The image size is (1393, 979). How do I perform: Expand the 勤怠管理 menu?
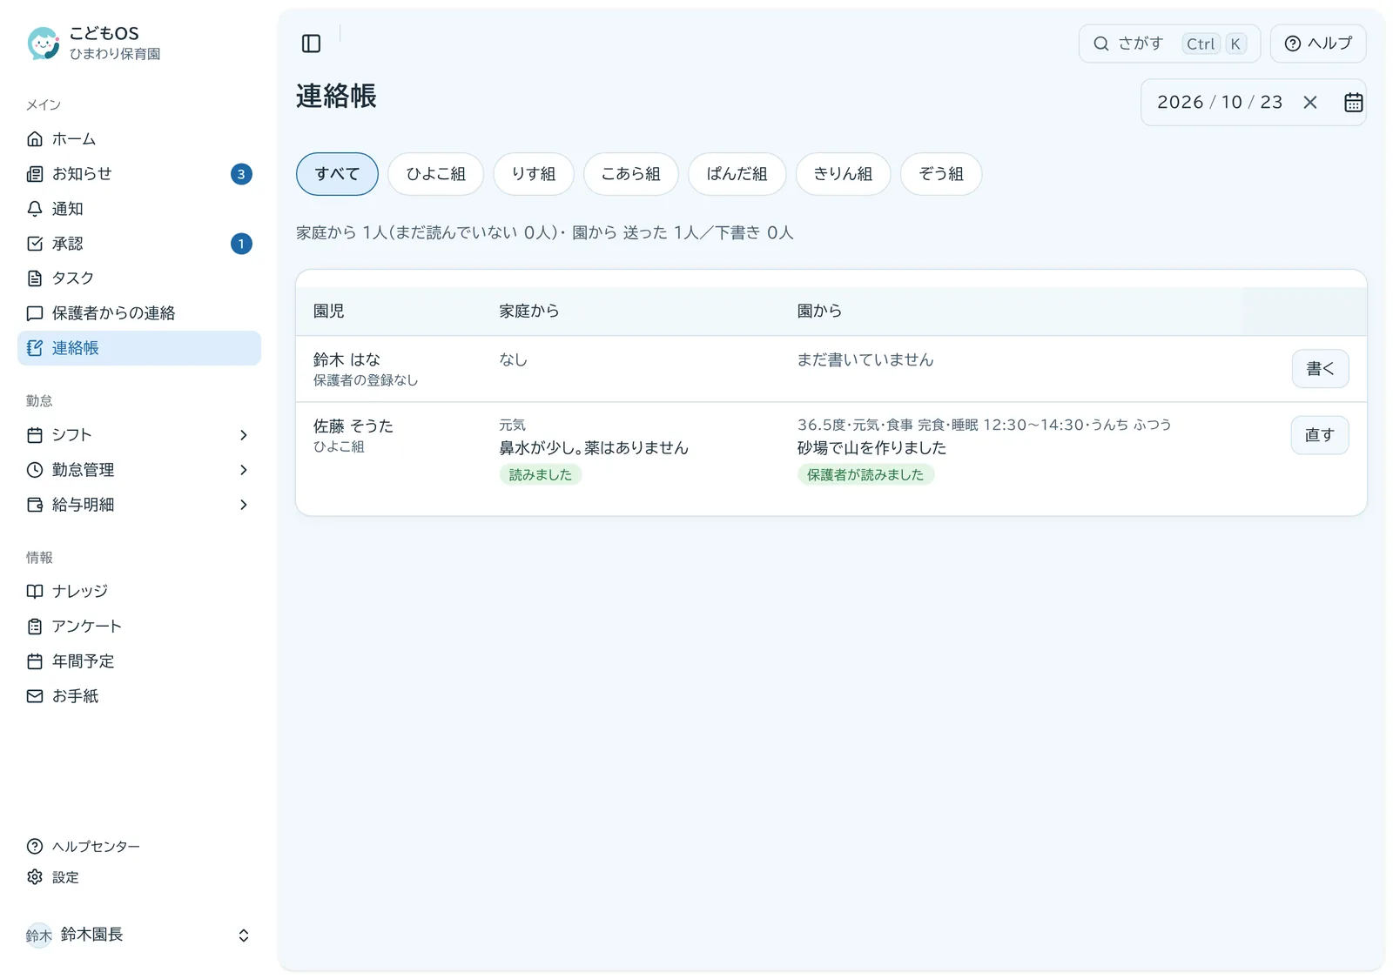(x=139, y=470)
